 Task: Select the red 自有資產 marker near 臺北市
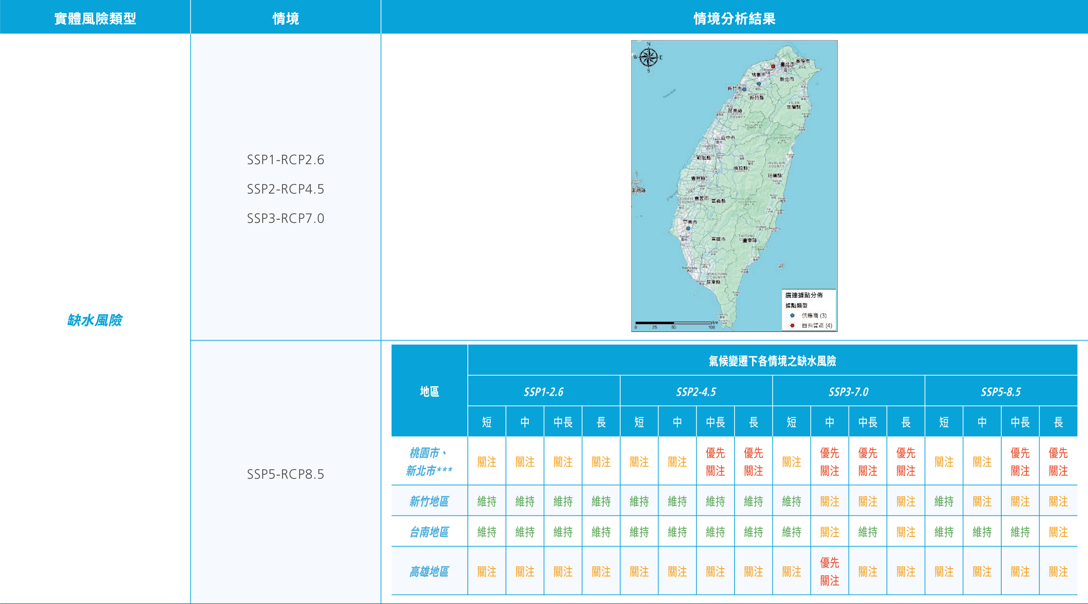772,66
